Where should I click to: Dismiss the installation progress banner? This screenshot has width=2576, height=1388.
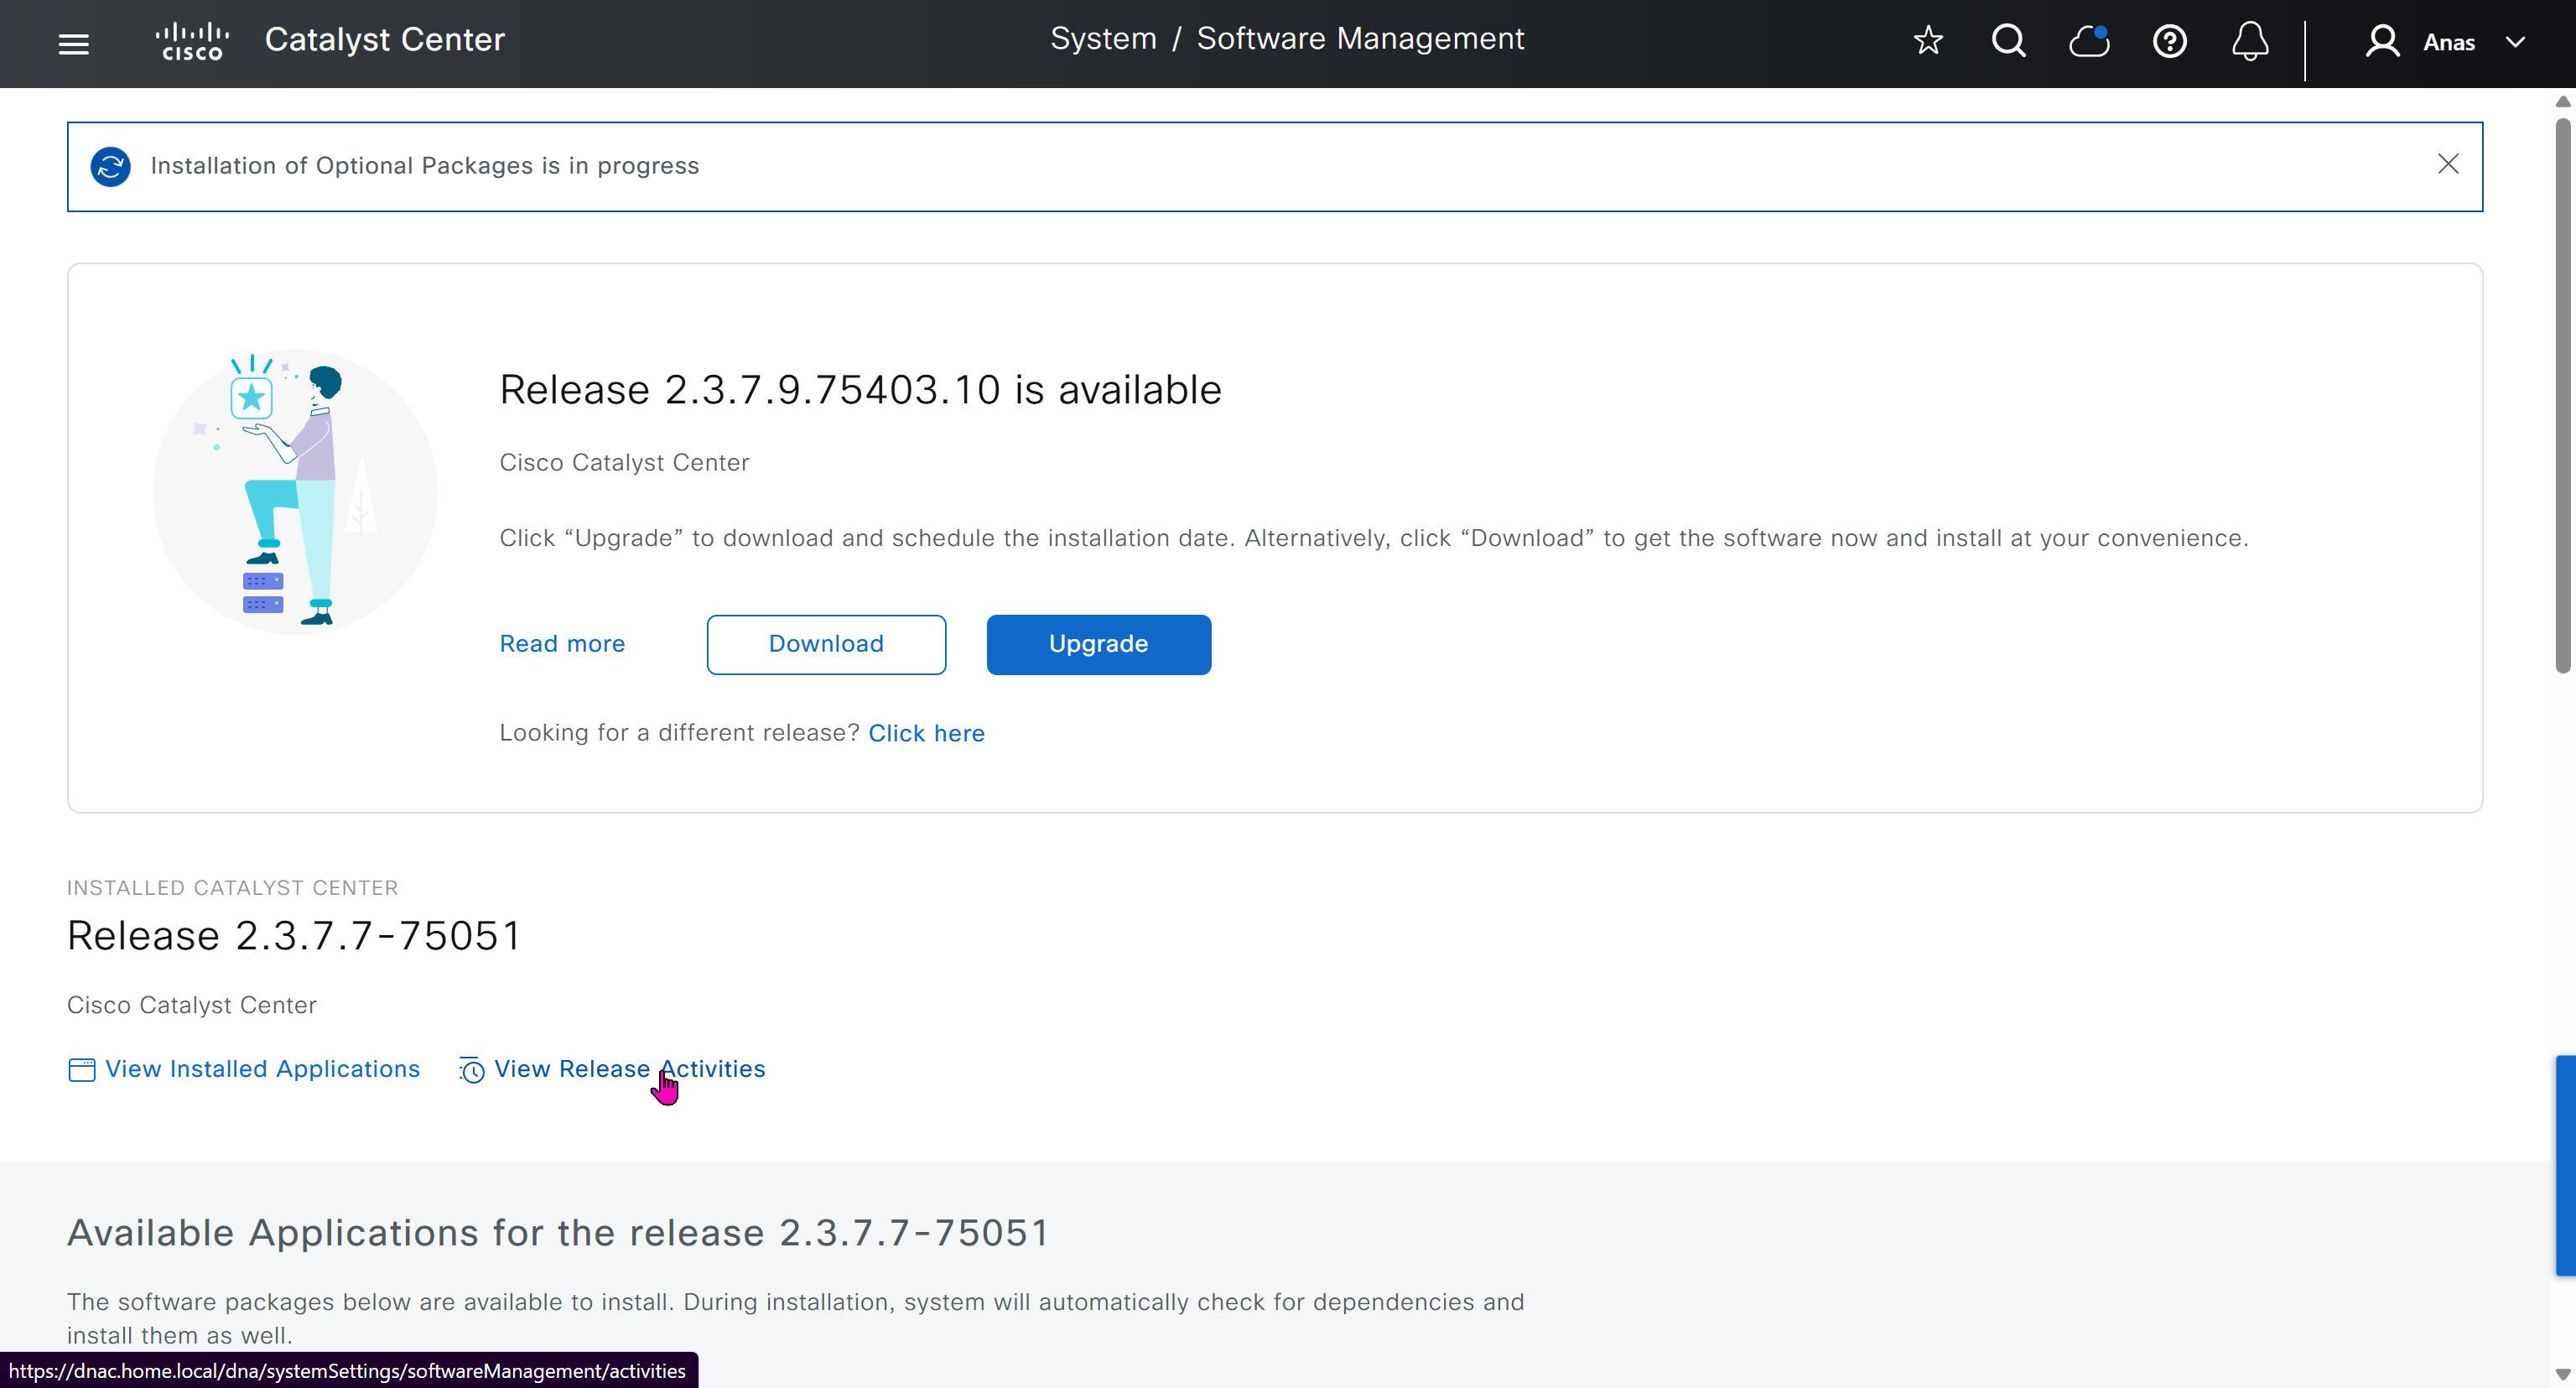click(x=2447, y=164)
